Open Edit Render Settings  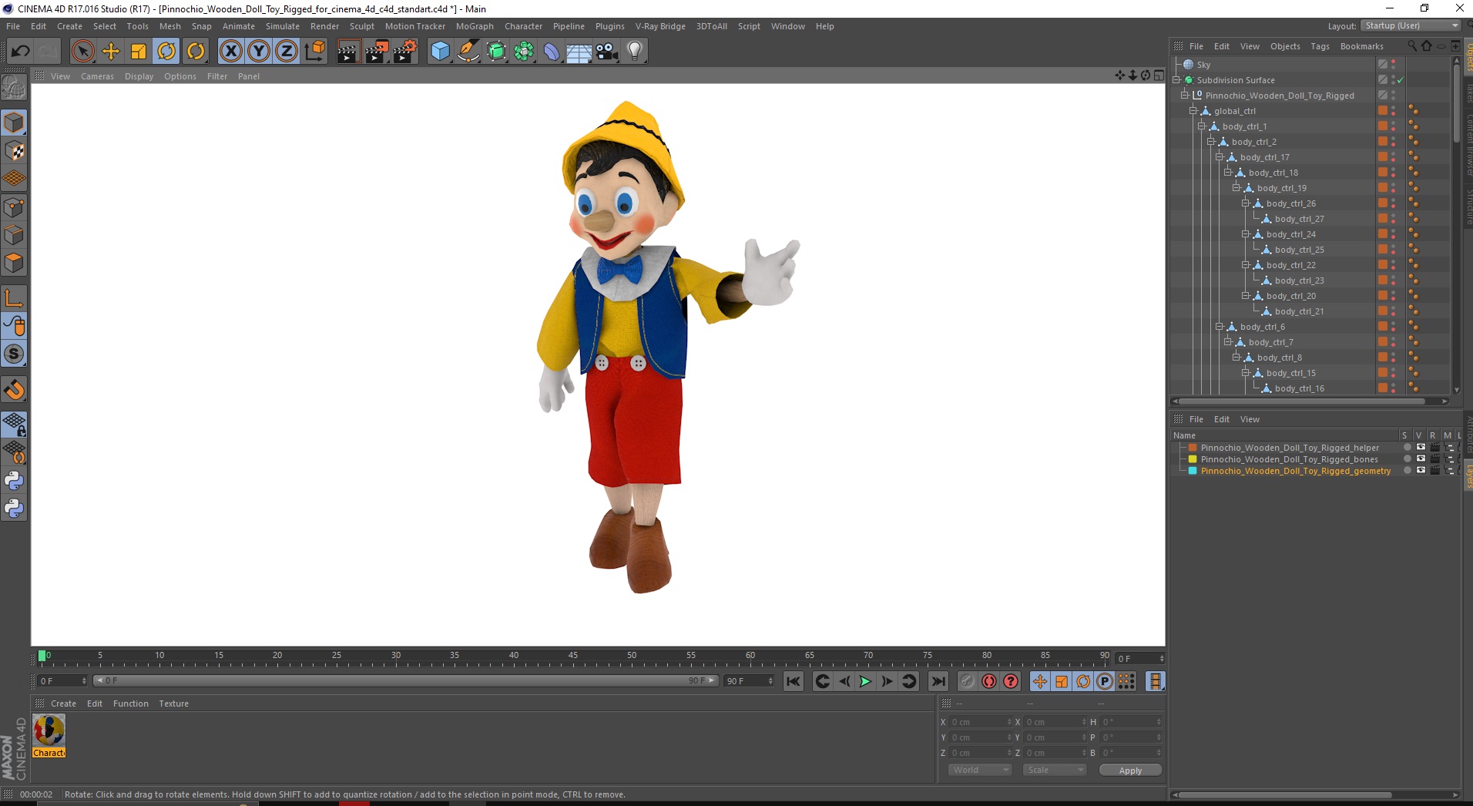[x=405, y=52]
